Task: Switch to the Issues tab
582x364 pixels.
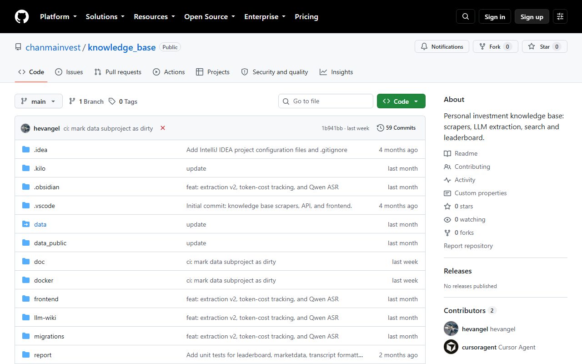Action: 69,72
